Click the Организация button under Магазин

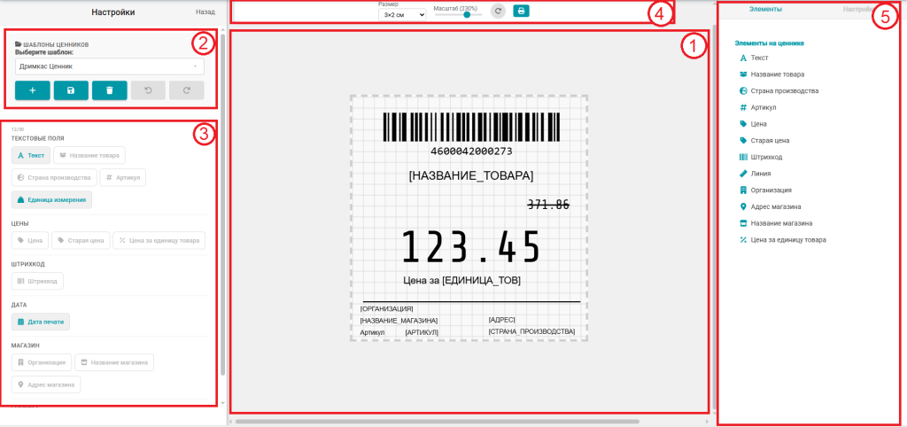tap(42, 363)
